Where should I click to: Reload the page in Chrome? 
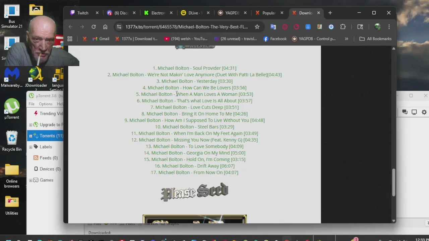(94, 27)
